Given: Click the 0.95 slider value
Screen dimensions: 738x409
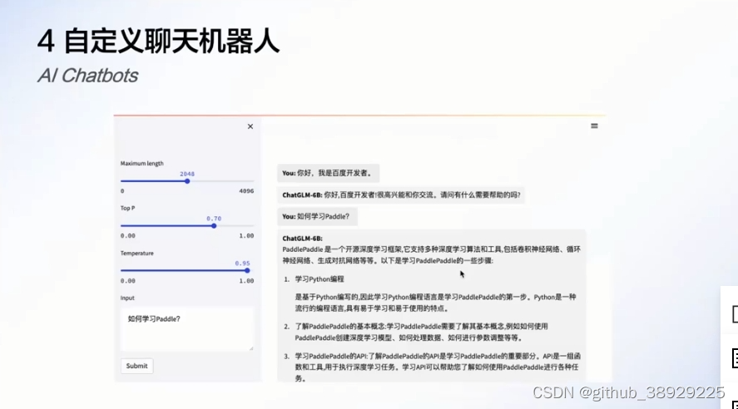Looking at the screenshot, I should [x=242, y=263].
